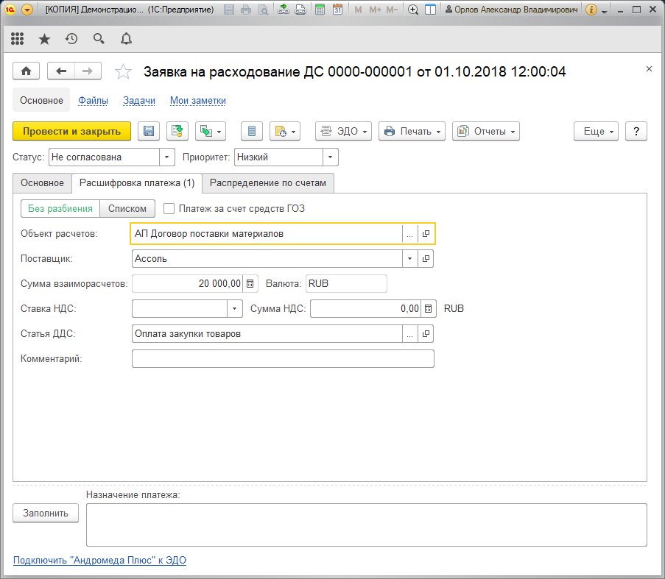Open calculator for Сумма взаиморасчетов field
665x579 pixels.
click(x=250, y=284)
